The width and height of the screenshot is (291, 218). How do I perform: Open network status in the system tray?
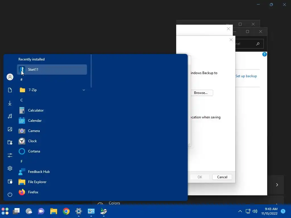pyautogui.click(x=248, y=211)
